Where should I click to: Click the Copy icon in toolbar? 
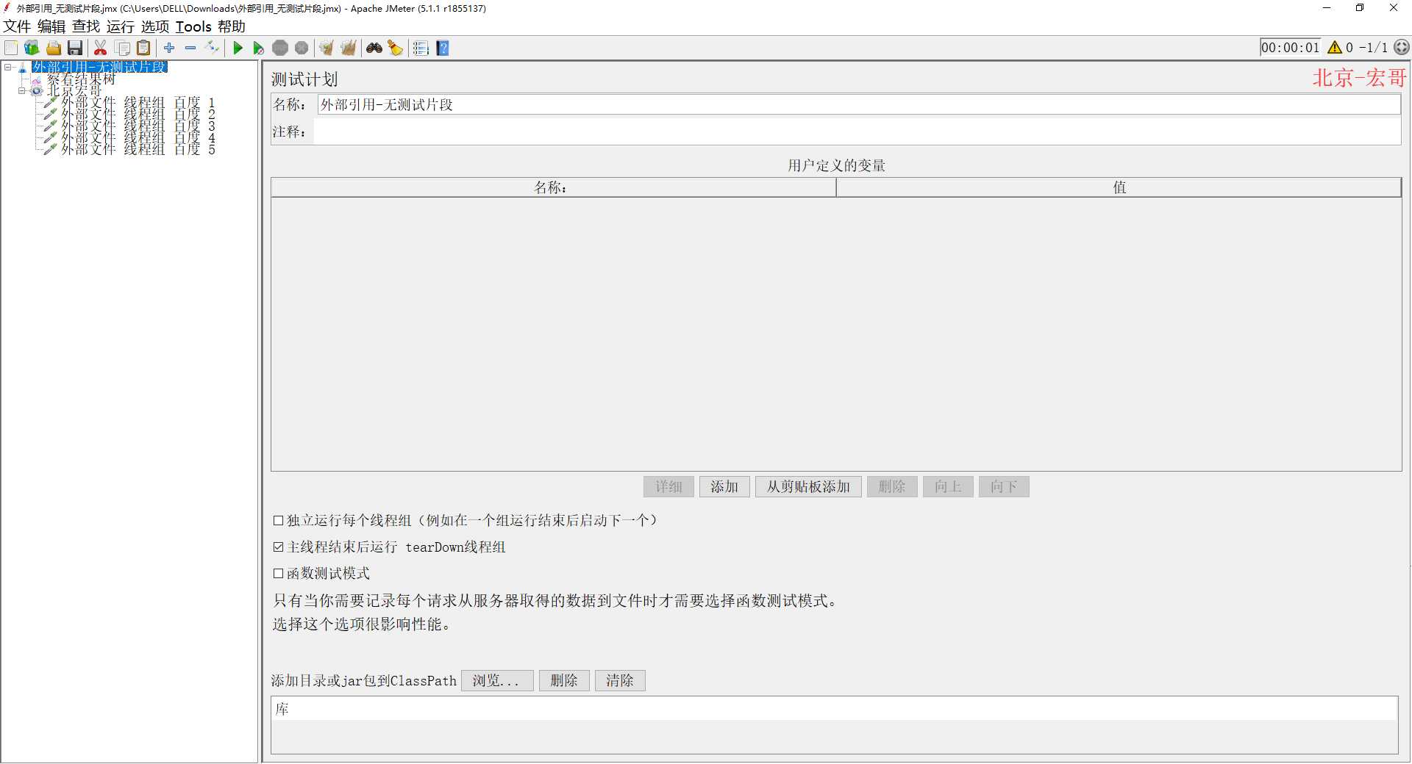pyautogui.click(x=123, y=48)
